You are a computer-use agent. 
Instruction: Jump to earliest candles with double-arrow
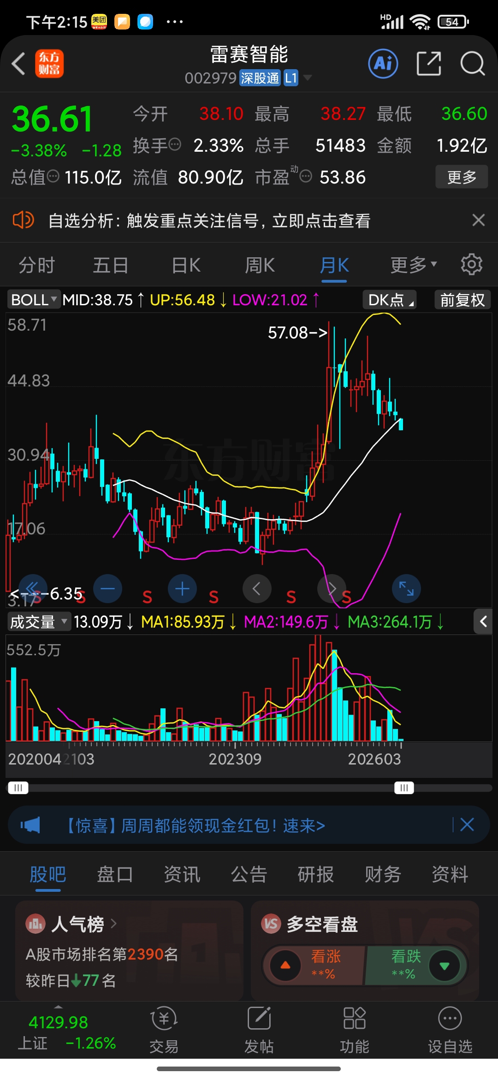coord(33,589)
